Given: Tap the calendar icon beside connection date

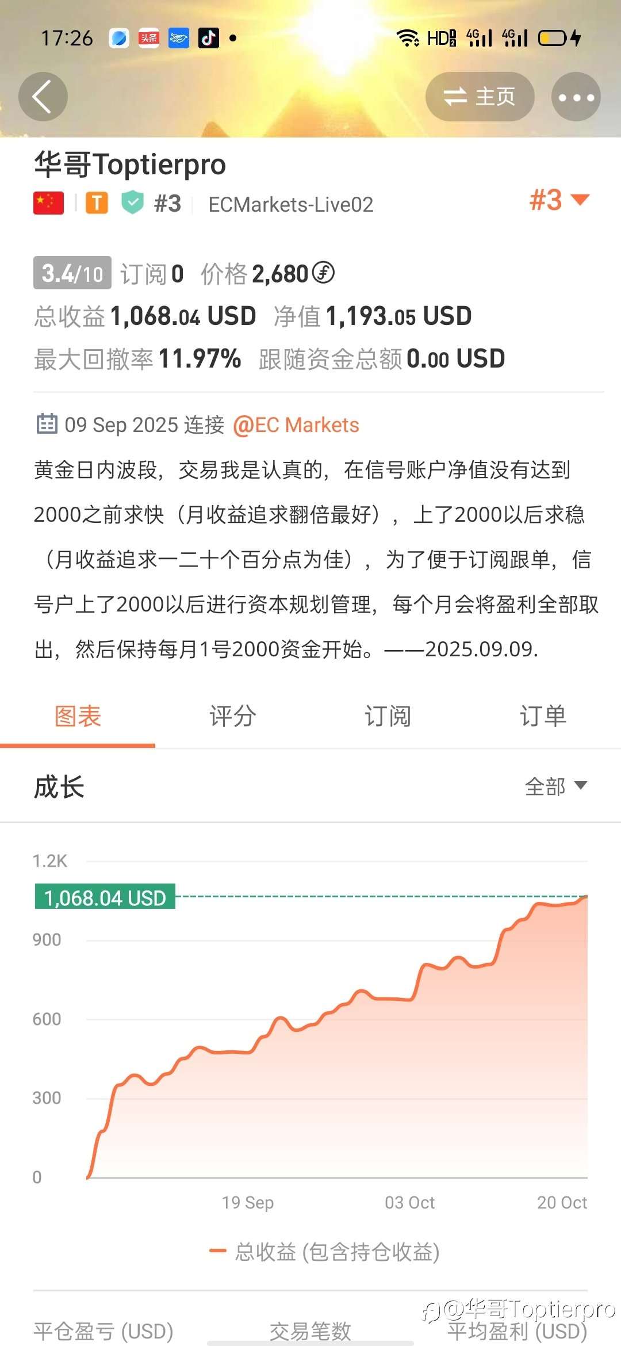Looking at the screenshot, I should pyautogui.click(x=47, y=425).
